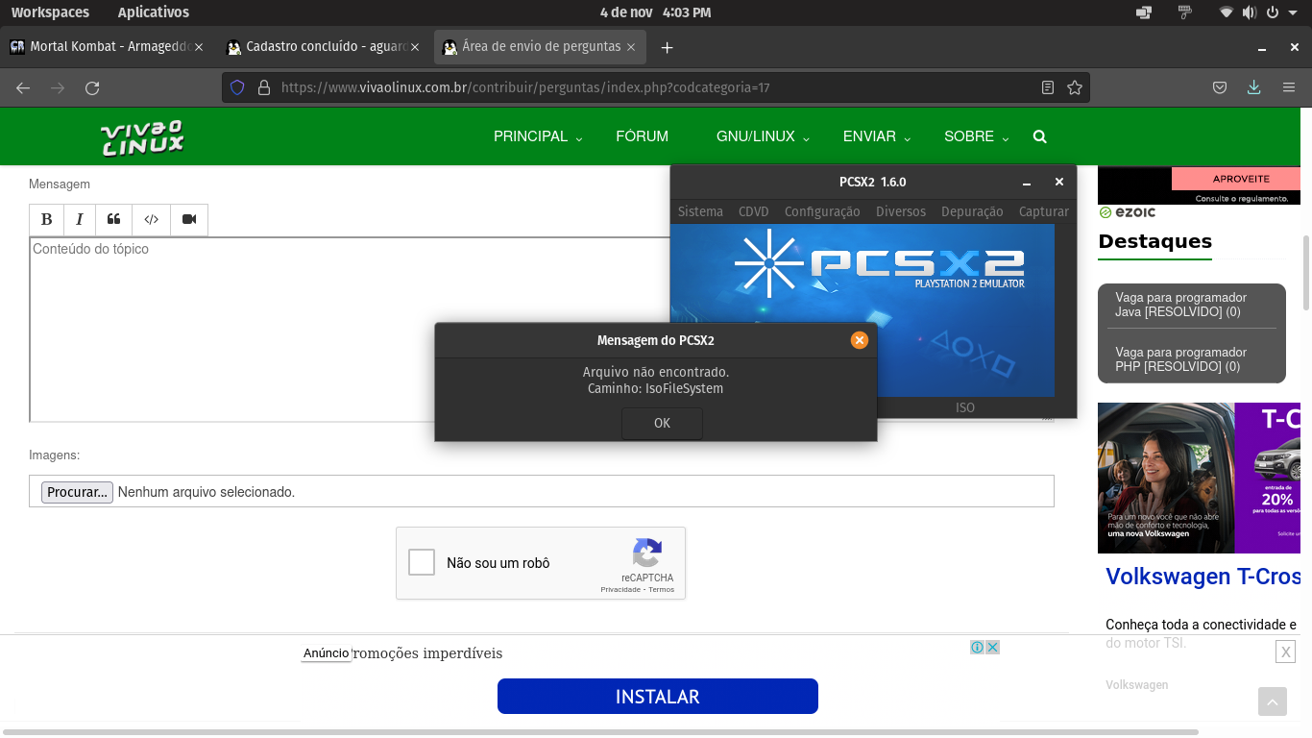Check the 'Não sou um robô' checkbox
1312x738 pixels.
coord(422,562)
